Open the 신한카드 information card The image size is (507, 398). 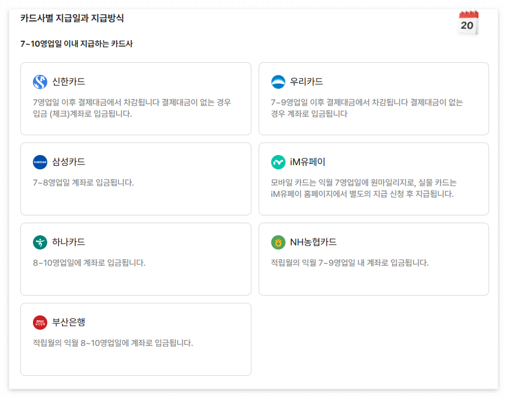coord(136,99)
